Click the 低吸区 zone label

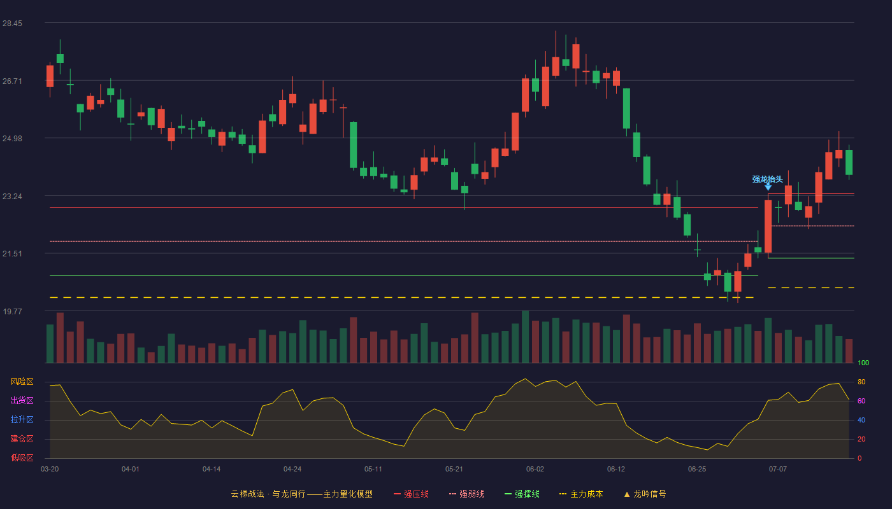coord(22,457)
